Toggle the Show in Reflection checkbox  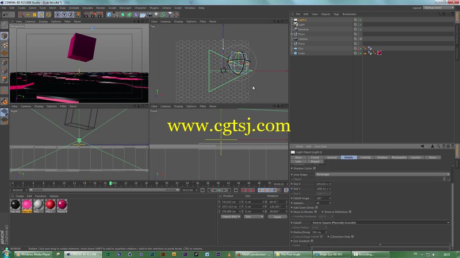[x=350, y=212]
